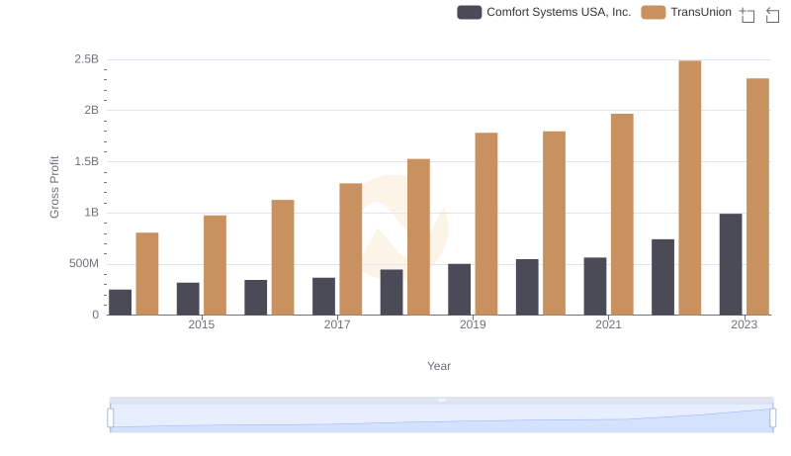Click the Comfort Systems bar for 2023
791x456 pixels.
[x=731, y=264]
